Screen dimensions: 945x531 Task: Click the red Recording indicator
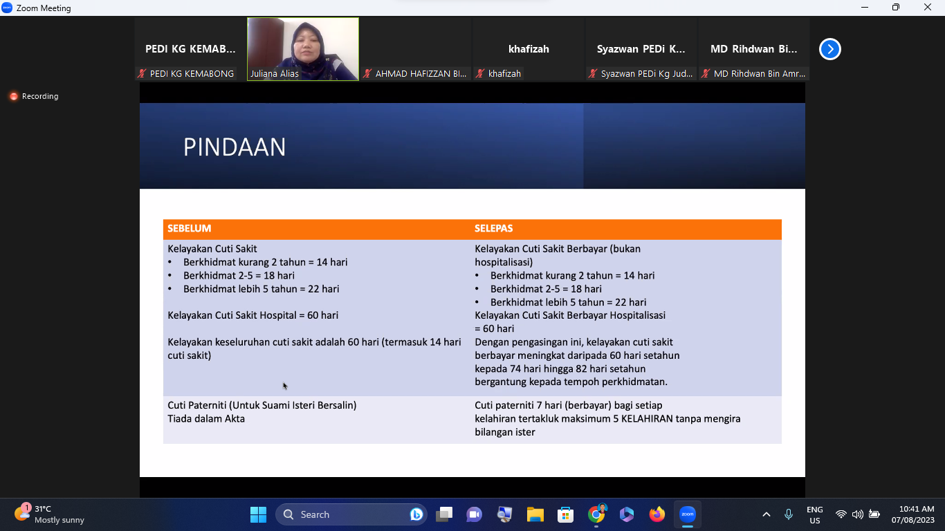tap(34, 96)
